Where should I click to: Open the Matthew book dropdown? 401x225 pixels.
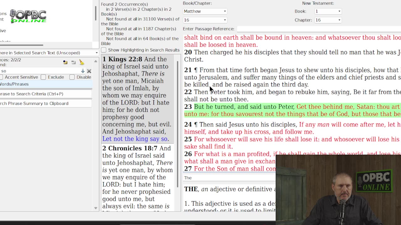point(205,11)
